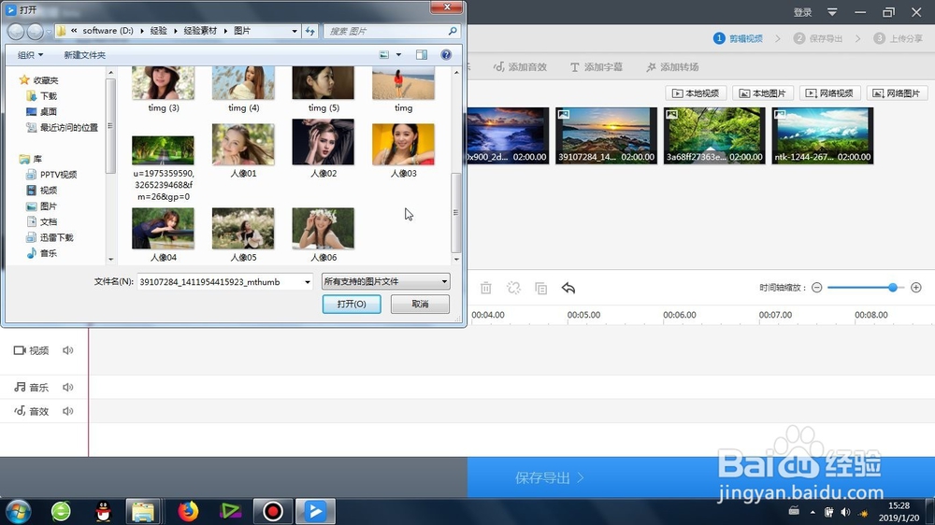Click the 取消 button

pyautogui.click(x=421, y=304)
